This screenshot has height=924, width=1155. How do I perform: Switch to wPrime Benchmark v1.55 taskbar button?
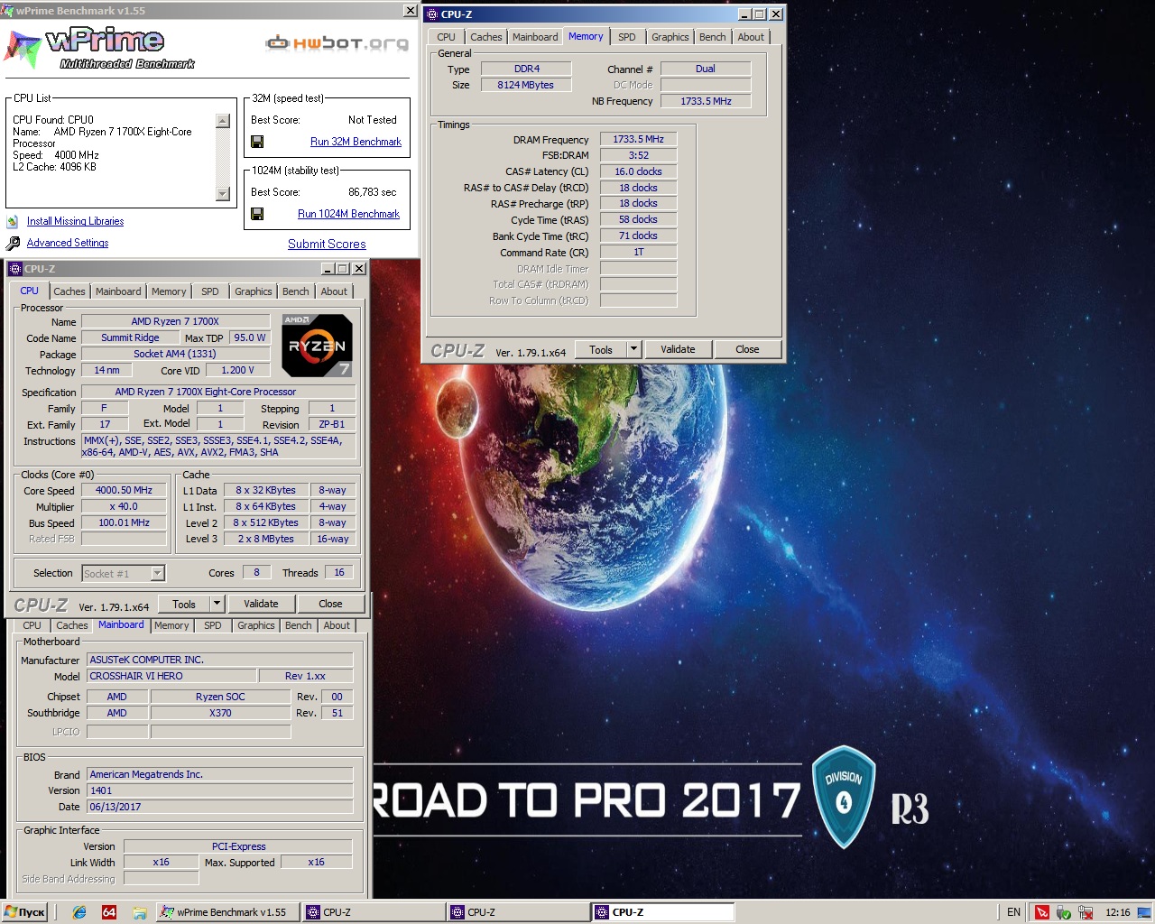coord(227,912)
